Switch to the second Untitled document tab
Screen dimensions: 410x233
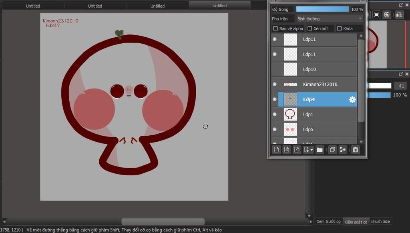tap(95, 6)
